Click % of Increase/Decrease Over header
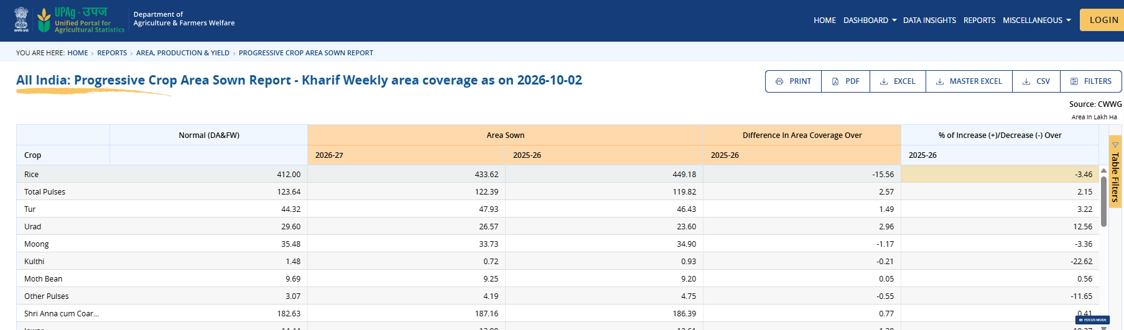The height and width of the screenshot is (330, 1124). pyautogui.click(x=1000, y=135)
